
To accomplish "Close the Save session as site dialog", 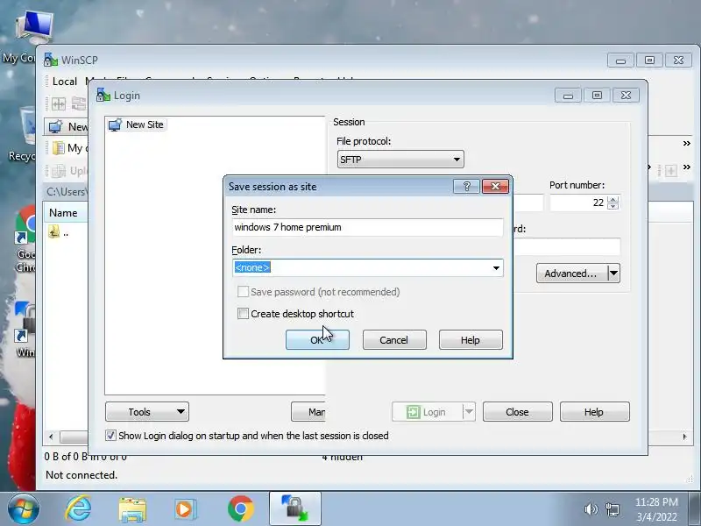I will click(x=495, y=187).
